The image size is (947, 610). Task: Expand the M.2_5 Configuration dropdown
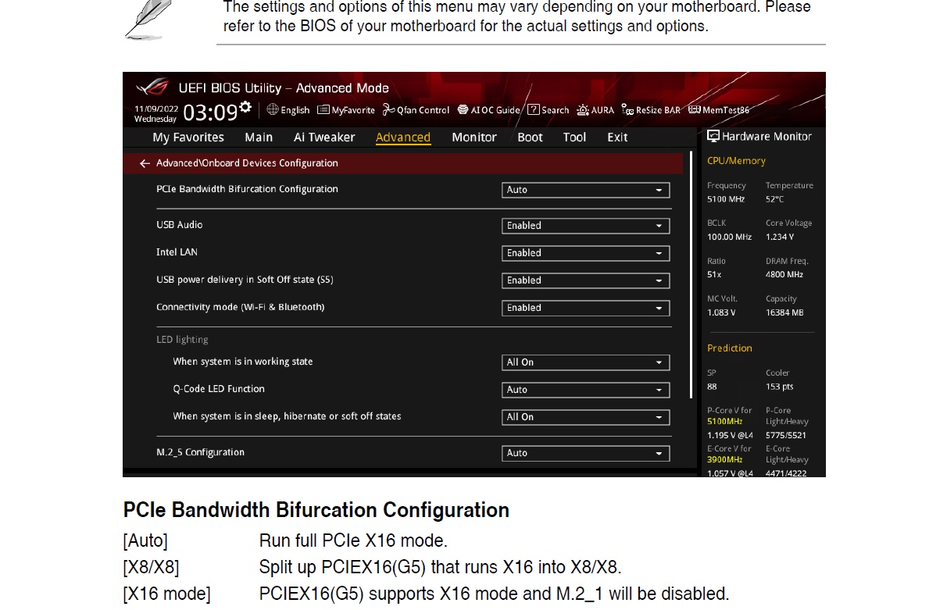pos(585,453)
